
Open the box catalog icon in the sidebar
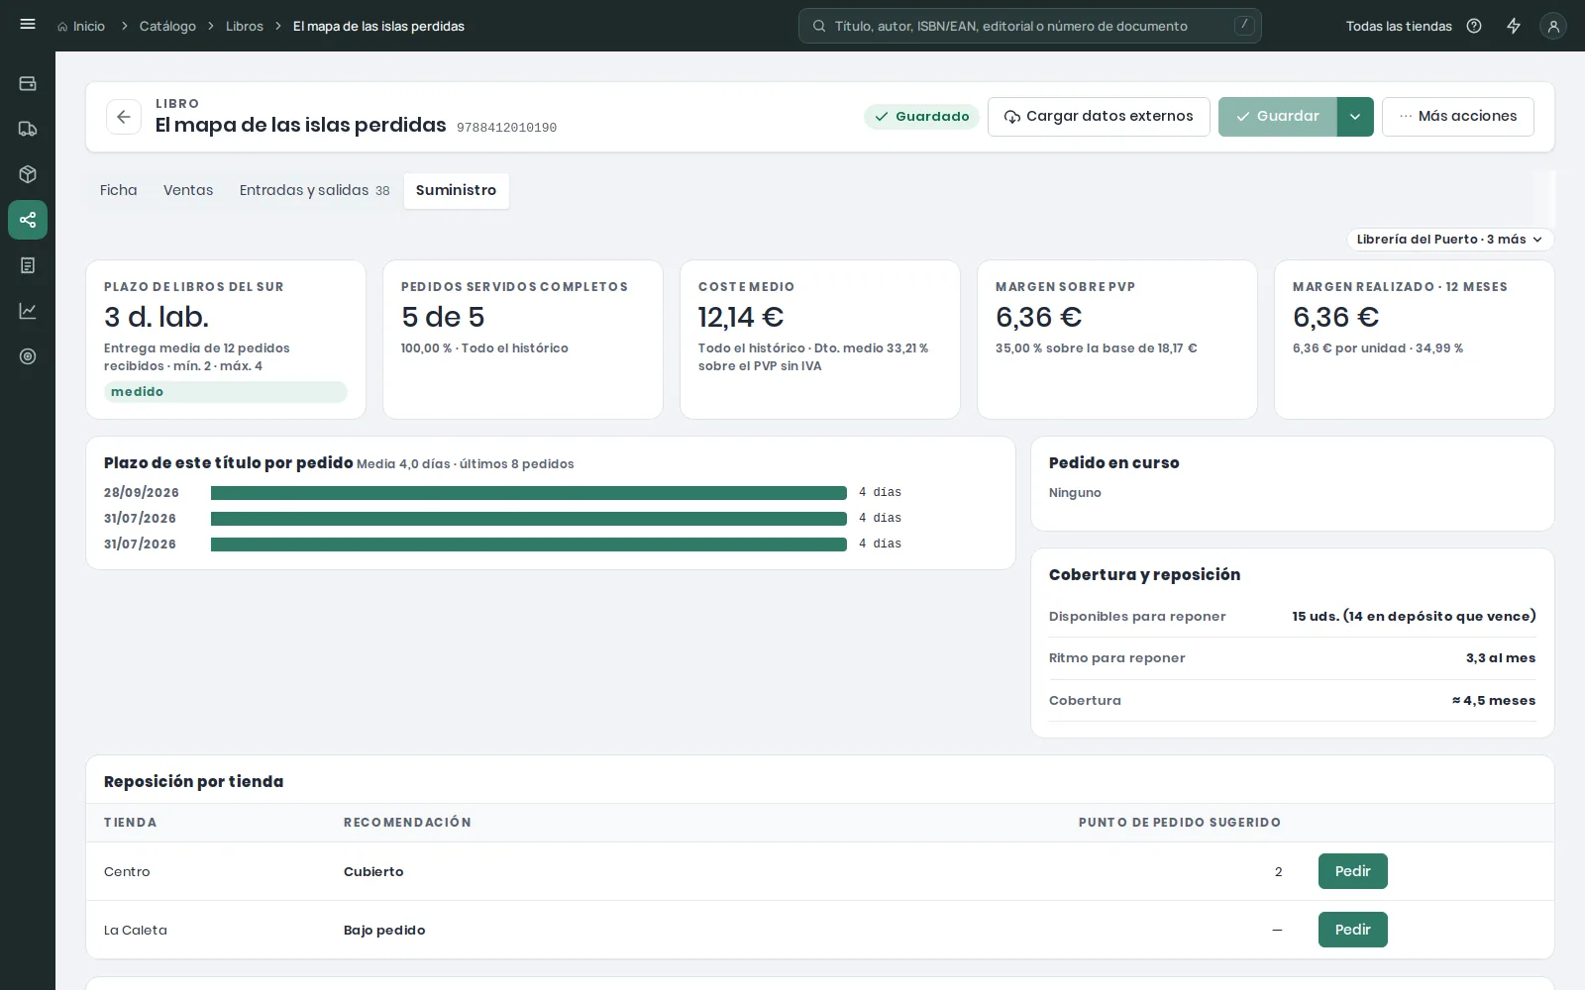[28, 174]
